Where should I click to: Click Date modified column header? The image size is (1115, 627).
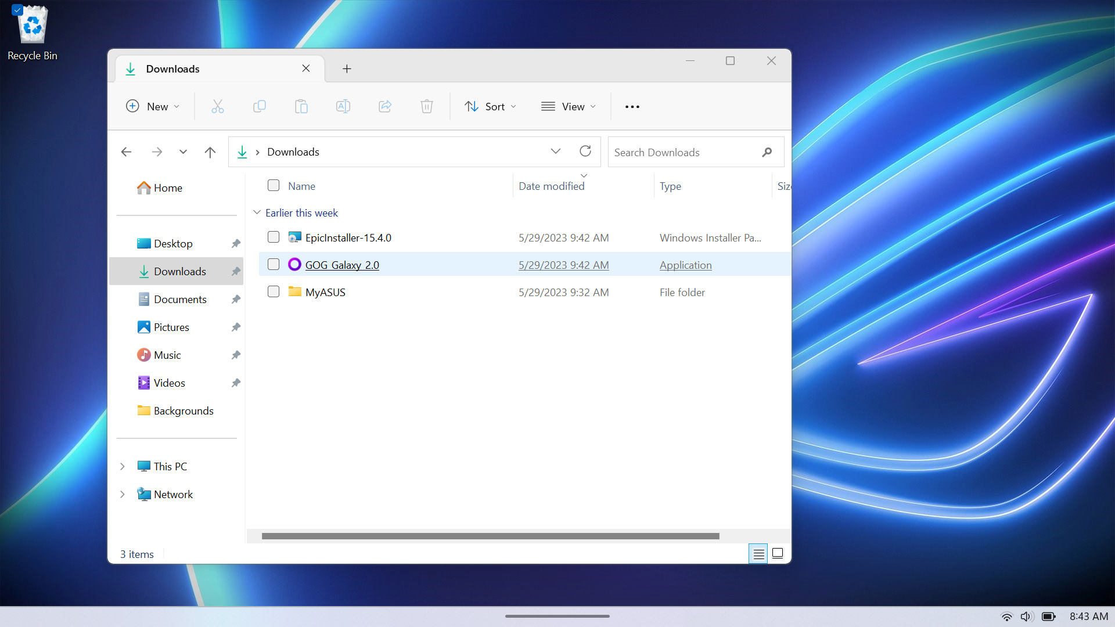pos(551,185)
